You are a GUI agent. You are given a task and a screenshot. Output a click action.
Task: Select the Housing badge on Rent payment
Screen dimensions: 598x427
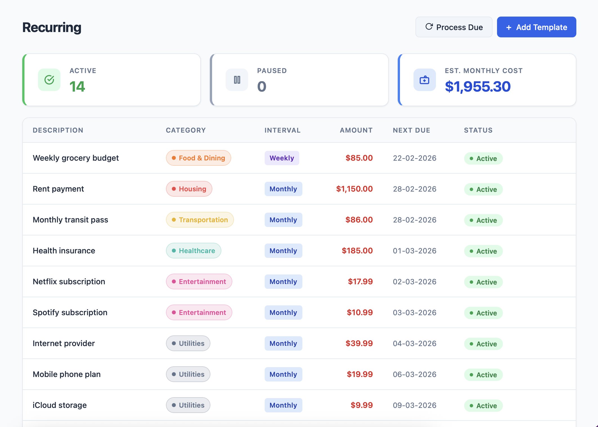[x=189, y=189]
